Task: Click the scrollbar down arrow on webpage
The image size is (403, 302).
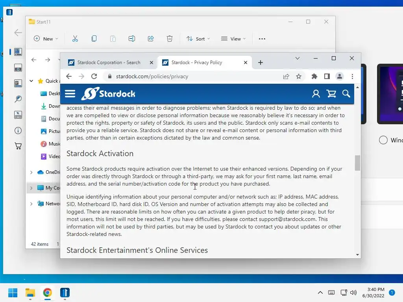Action: pyautogui.click(x=357, y=255)
